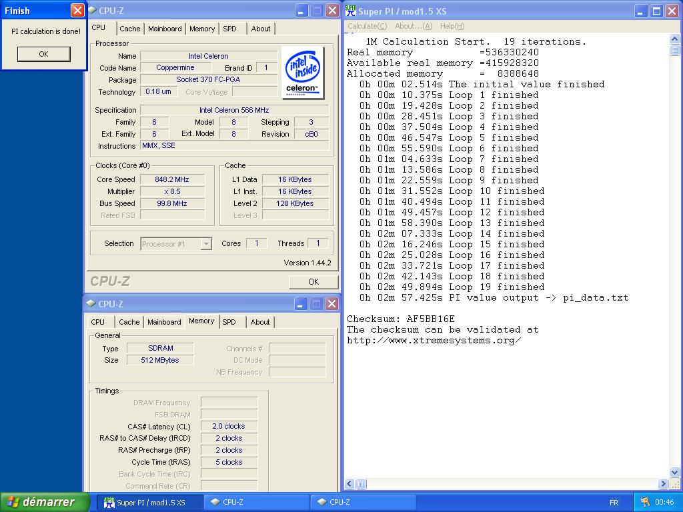The image size is (683, 512).
Task: Activate the first CPU-Z taskbar button
Action: tap(257, 503)
